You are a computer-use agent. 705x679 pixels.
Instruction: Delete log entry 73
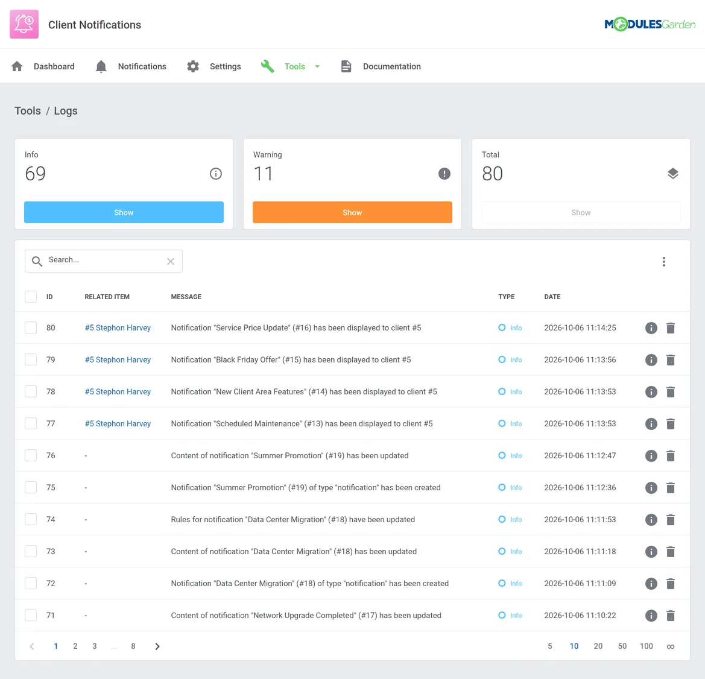pyautogui.click(x=671, y=551)
